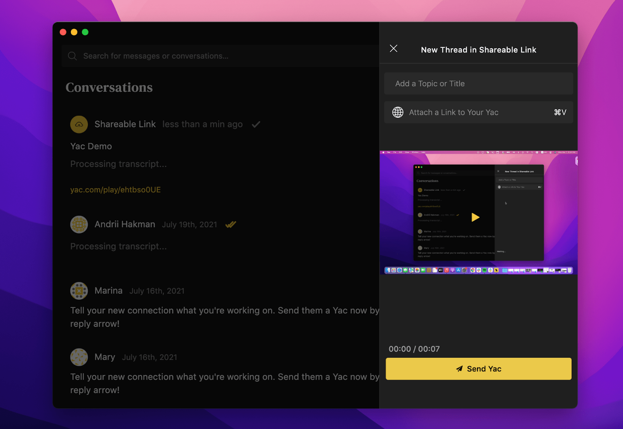Screen dimensions: 623x429
Task: Click Marina's July 16th, 2021 date
Action: point(157,291)
